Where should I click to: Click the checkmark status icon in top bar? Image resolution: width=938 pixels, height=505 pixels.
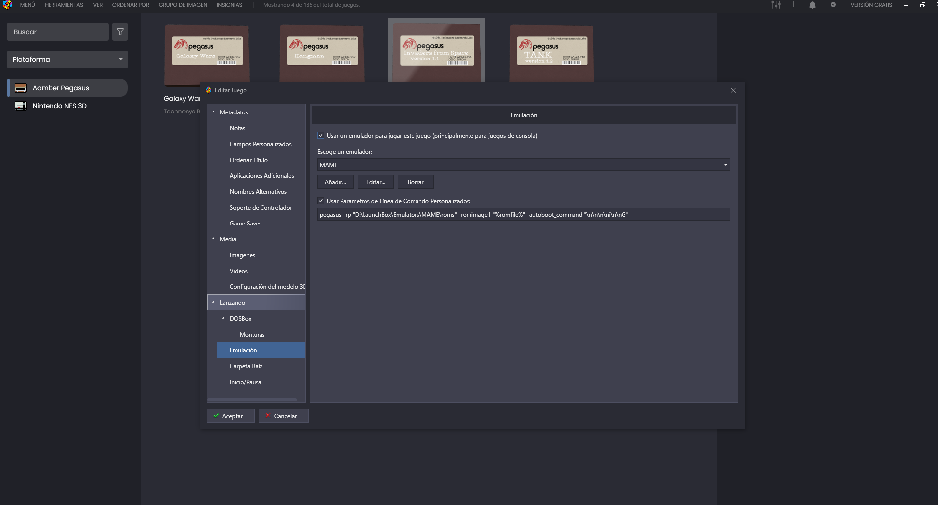[x=833, y=5]
